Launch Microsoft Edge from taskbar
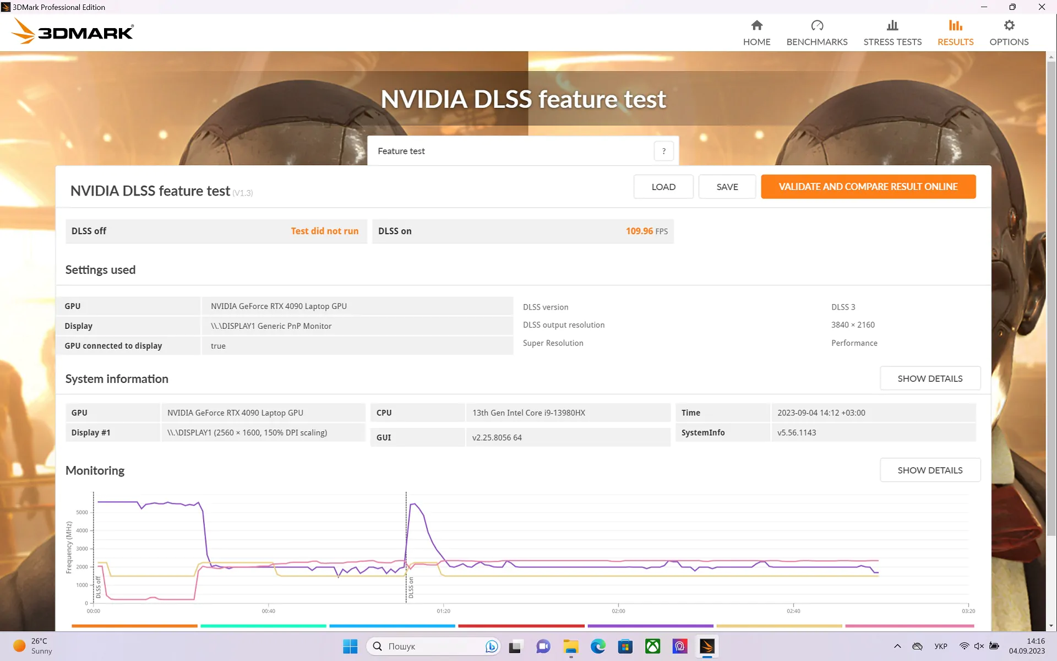The image size is (1057, 661). (598, 646)
